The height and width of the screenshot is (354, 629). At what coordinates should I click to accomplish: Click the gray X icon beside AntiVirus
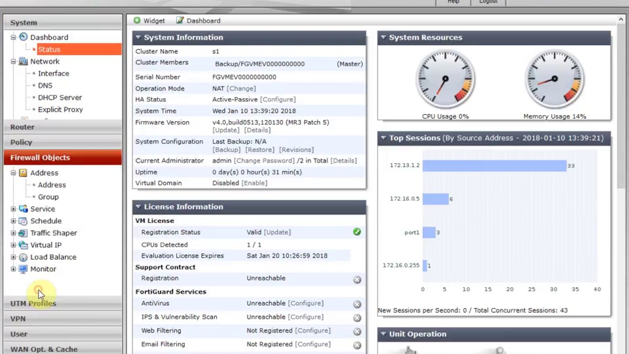(x=357, y=304)
